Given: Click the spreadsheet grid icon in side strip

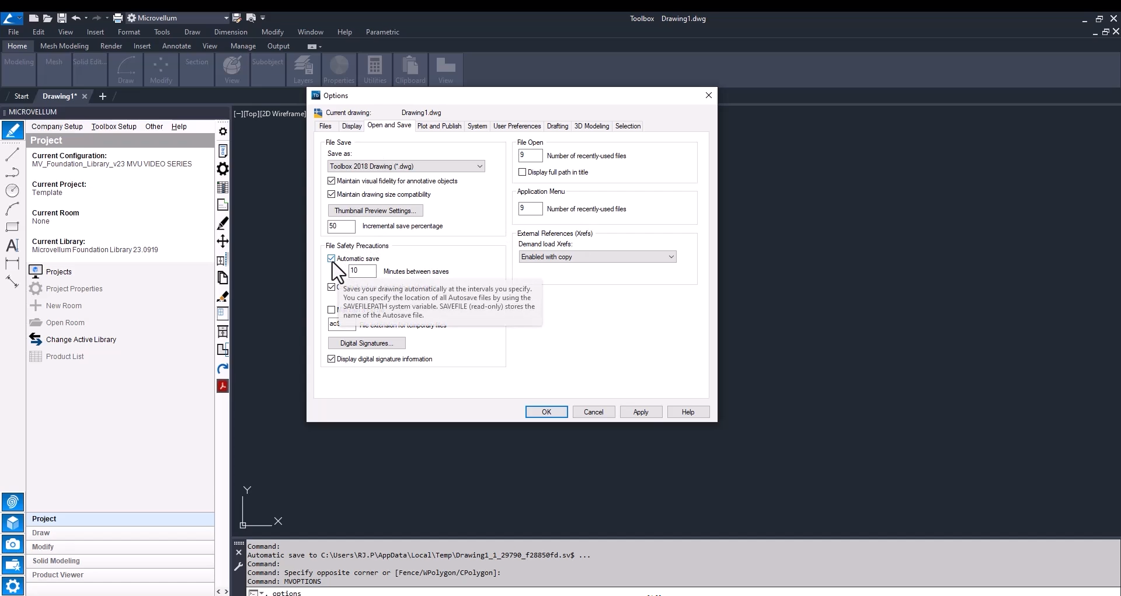Looking at the screenshot, I should 222,187.
